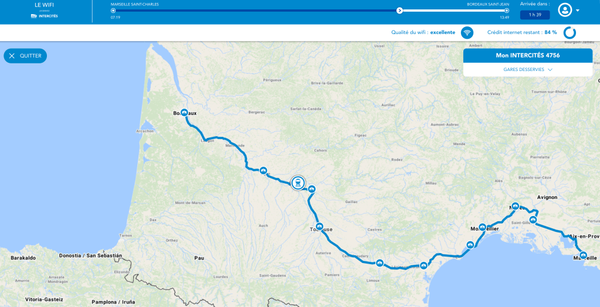Click the Montpellier station marker icon
The image size is (600, 307).
click(x=482, y=227)
